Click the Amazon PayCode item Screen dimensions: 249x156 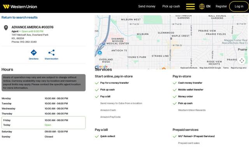[x=110, y=117]
